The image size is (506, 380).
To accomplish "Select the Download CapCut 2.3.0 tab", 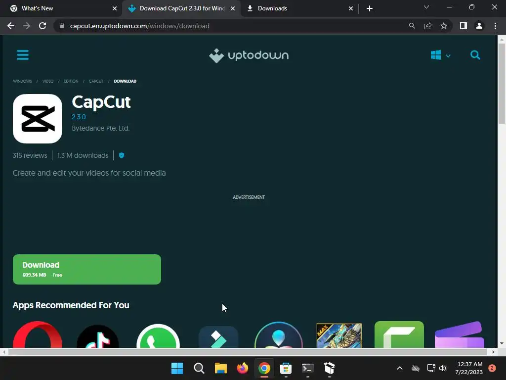I will pos(182,8).
